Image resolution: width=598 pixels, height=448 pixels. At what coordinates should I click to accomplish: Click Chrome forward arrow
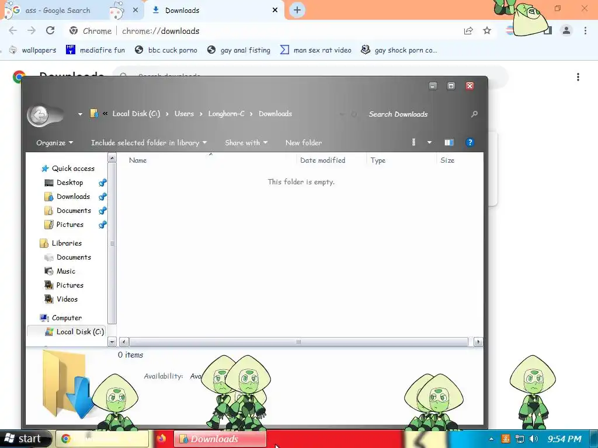click(32, 31)
